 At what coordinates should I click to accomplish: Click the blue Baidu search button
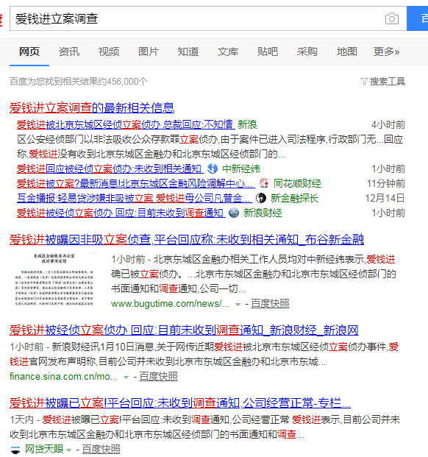[417, 18]
